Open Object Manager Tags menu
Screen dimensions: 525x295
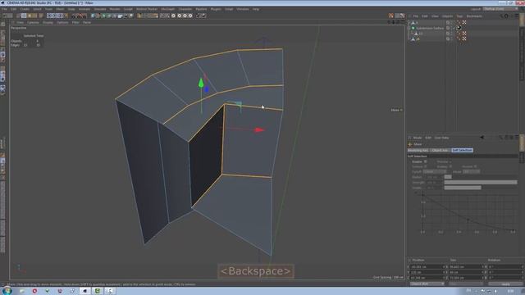tap(459, 16)
